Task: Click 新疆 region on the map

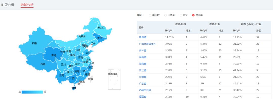Action: click(34, 43)
